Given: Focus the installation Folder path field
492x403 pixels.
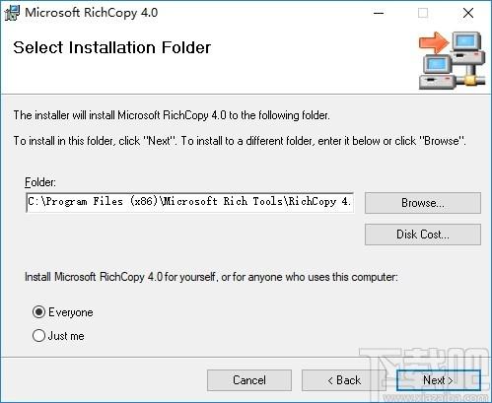Looking at the screenshot, I should point(189,203).
